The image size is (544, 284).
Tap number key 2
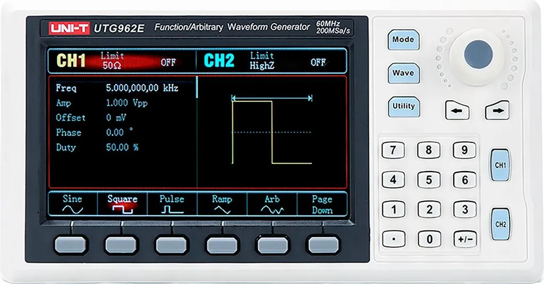click(429, 210)
